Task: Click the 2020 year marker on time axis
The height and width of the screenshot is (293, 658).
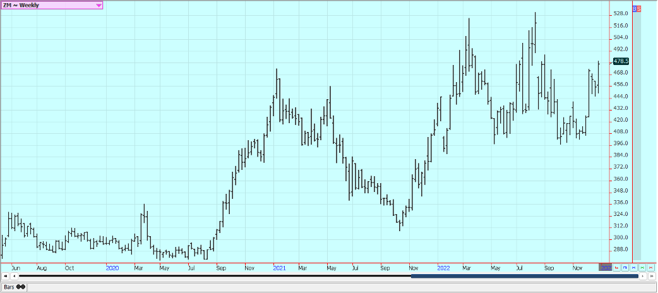Action: click(112, 268)
